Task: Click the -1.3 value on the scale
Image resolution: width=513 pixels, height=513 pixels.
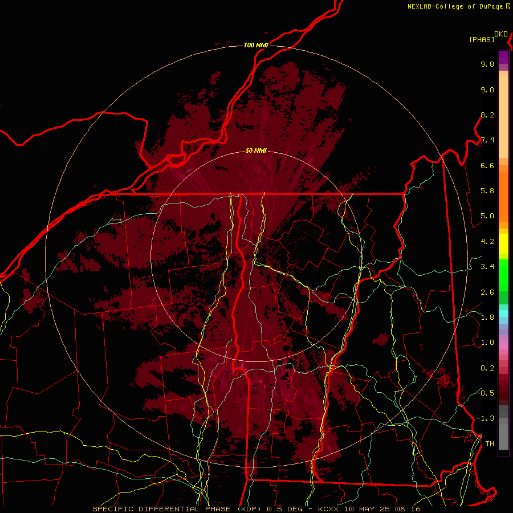Action: click(x=485, y=419)
